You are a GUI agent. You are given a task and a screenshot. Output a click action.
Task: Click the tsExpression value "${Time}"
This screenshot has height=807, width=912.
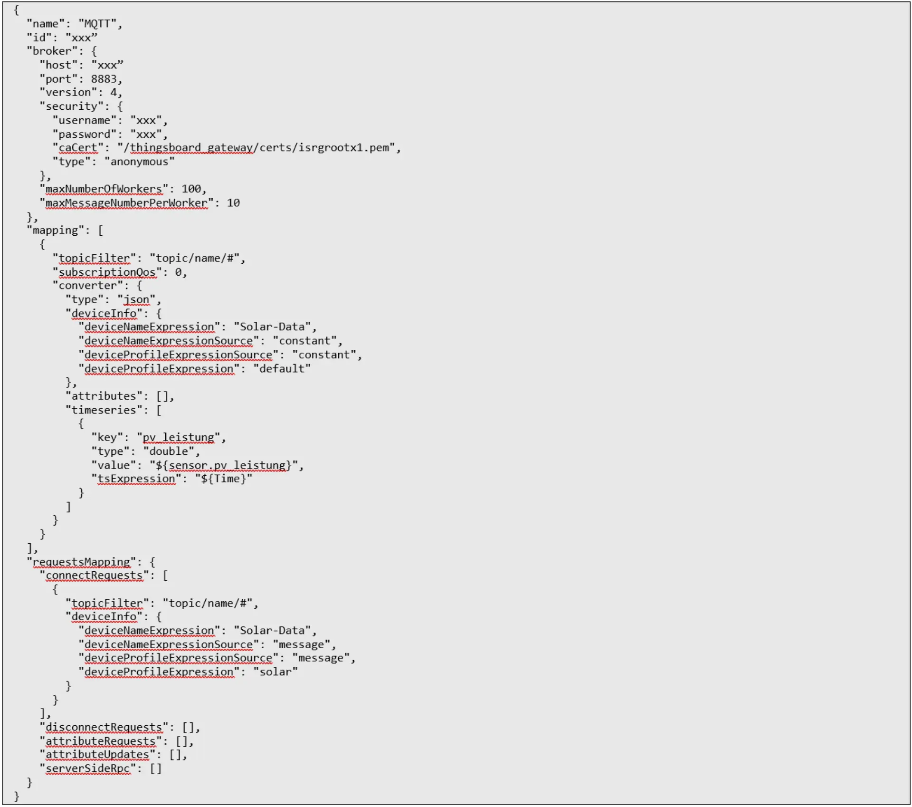point(223,479)
